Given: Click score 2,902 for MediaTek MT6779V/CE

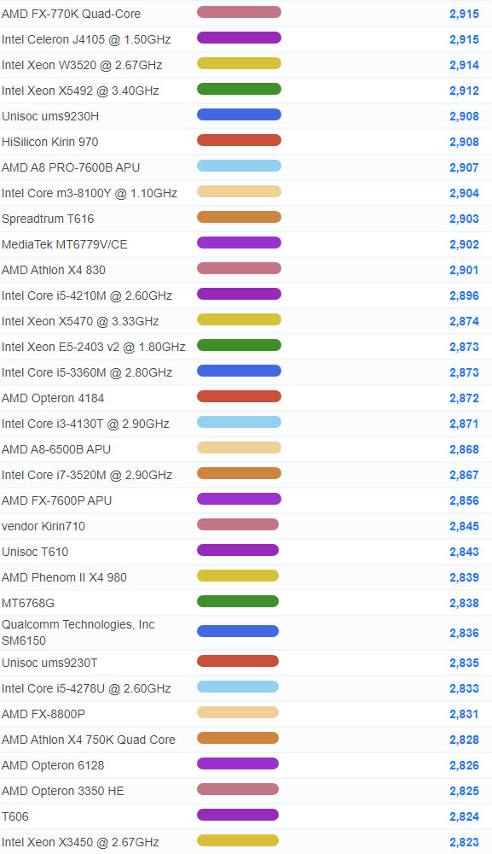Looking at the screenshot, I should click(464, 244).
